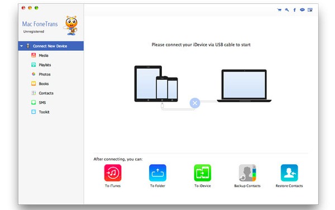The image size is (335, 210).
Task: Click the Toolkit icon in the sidebar
Action: 33,112
